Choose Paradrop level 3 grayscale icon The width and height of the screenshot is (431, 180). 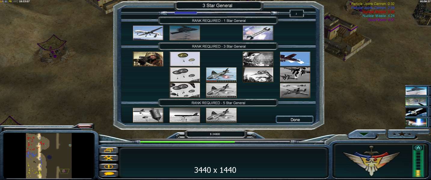185,90
